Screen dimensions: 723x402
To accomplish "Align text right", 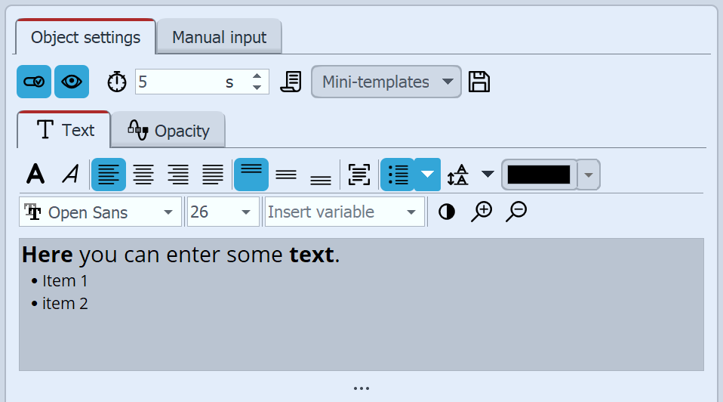I will (x=178, y=175).
